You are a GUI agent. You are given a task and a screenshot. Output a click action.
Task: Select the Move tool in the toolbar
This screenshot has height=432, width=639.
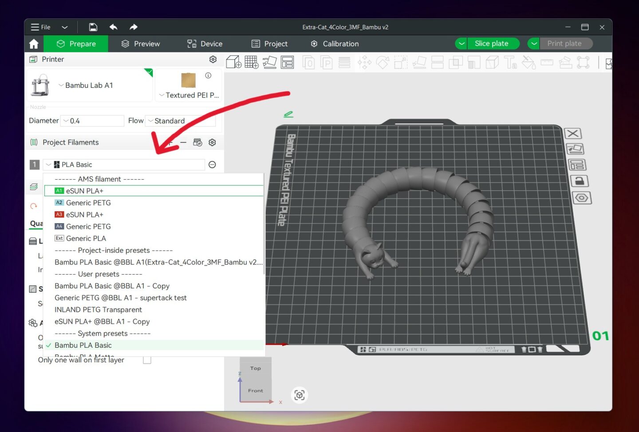tap(365, 62)
